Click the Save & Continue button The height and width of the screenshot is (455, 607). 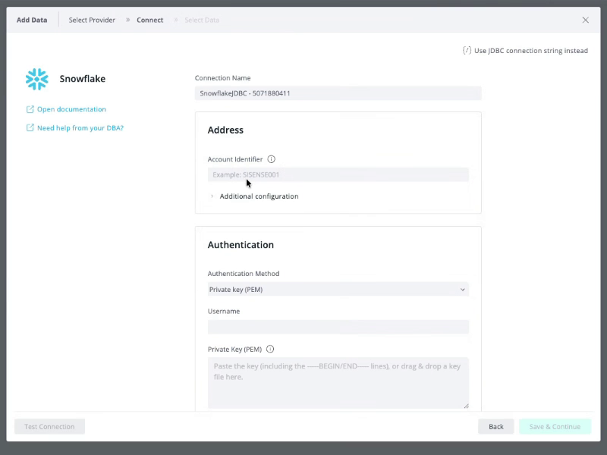pos(555,426)
